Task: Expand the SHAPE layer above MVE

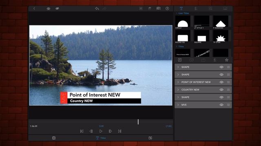Action: pos(178,97)
